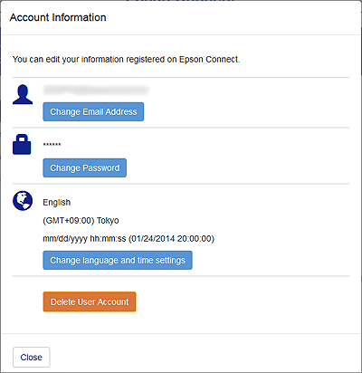The image size is (362, 373).
Task: Click the English language text
Action: point(57,202)
